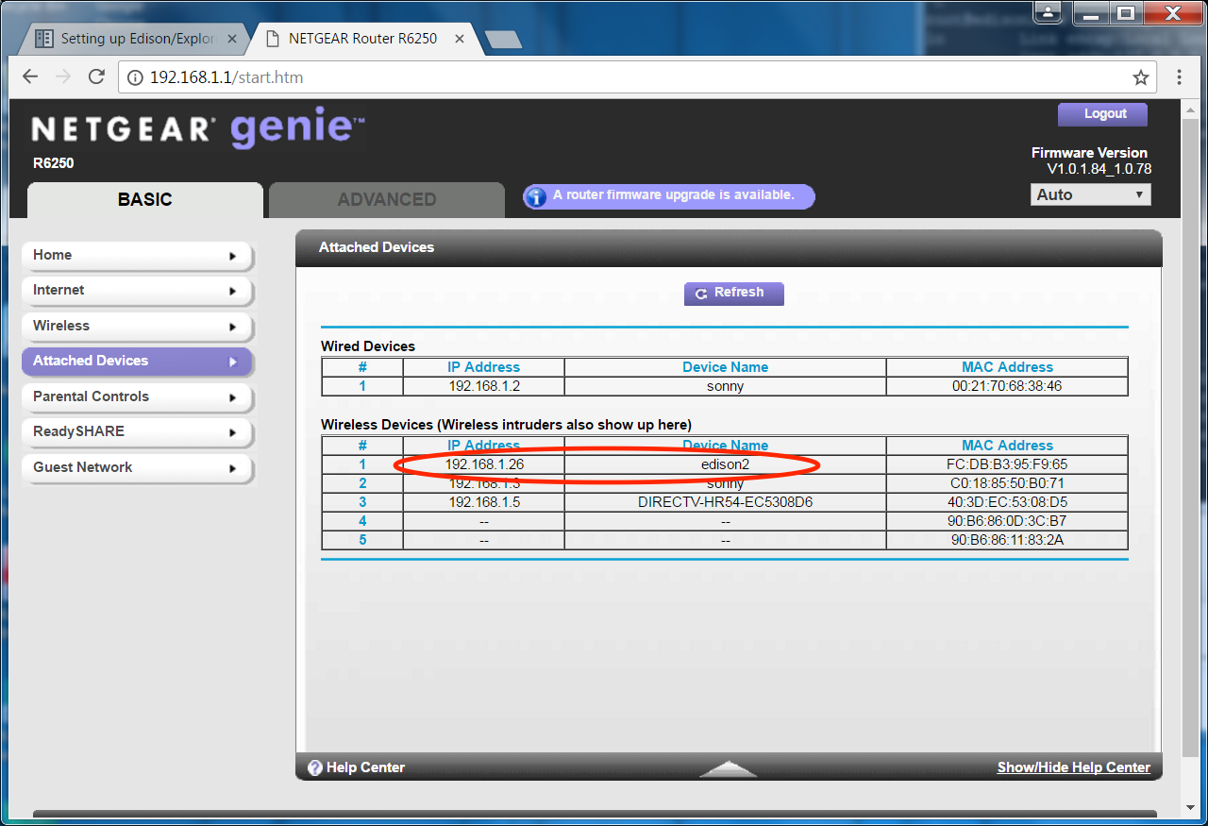Viewport: 1208px width, 826px height.
Task: Go back with the browser back arrow
Action: point(30,76)
